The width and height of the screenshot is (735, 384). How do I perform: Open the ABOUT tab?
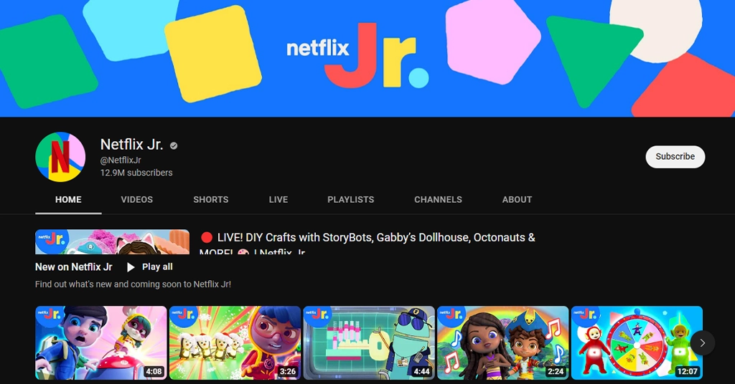[517, 200]
